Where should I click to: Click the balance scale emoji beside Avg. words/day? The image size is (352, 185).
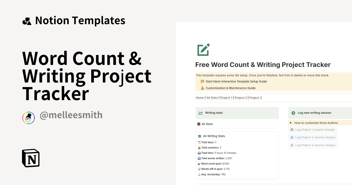(199, 174)
